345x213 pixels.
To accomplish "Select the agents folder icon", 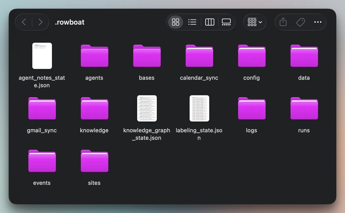I will [94, 56].
